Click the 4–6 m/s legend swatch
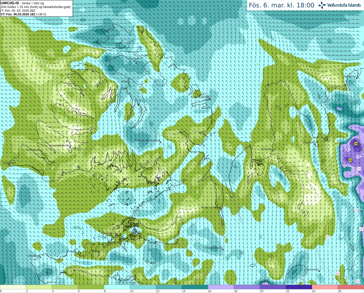 [65, 287]
